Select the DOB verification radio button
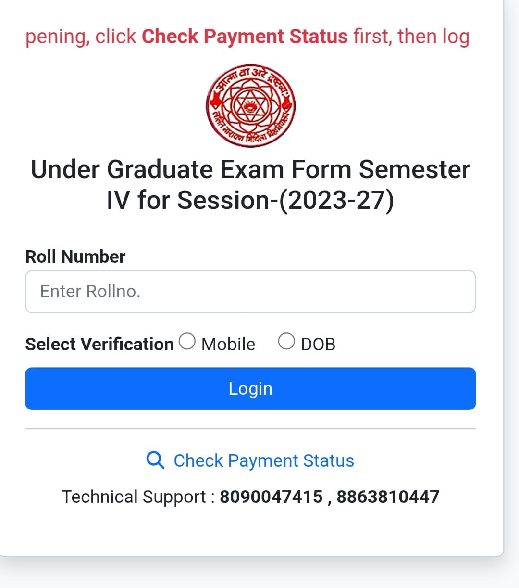Screen dimensions: 519x588 pos(286,342)
